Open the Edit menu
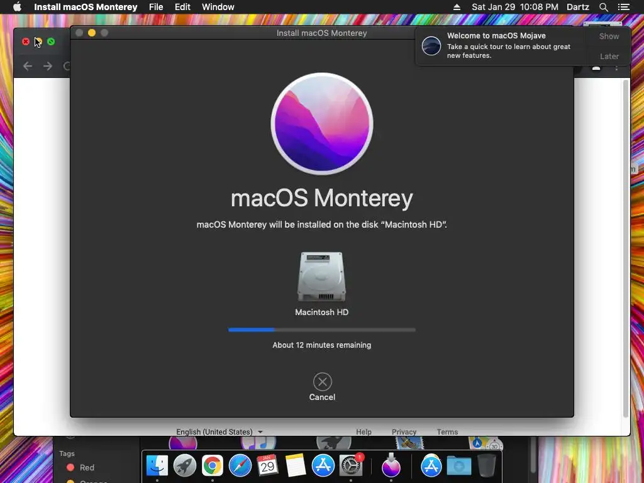The image size is (644, 483). point(182,7)
